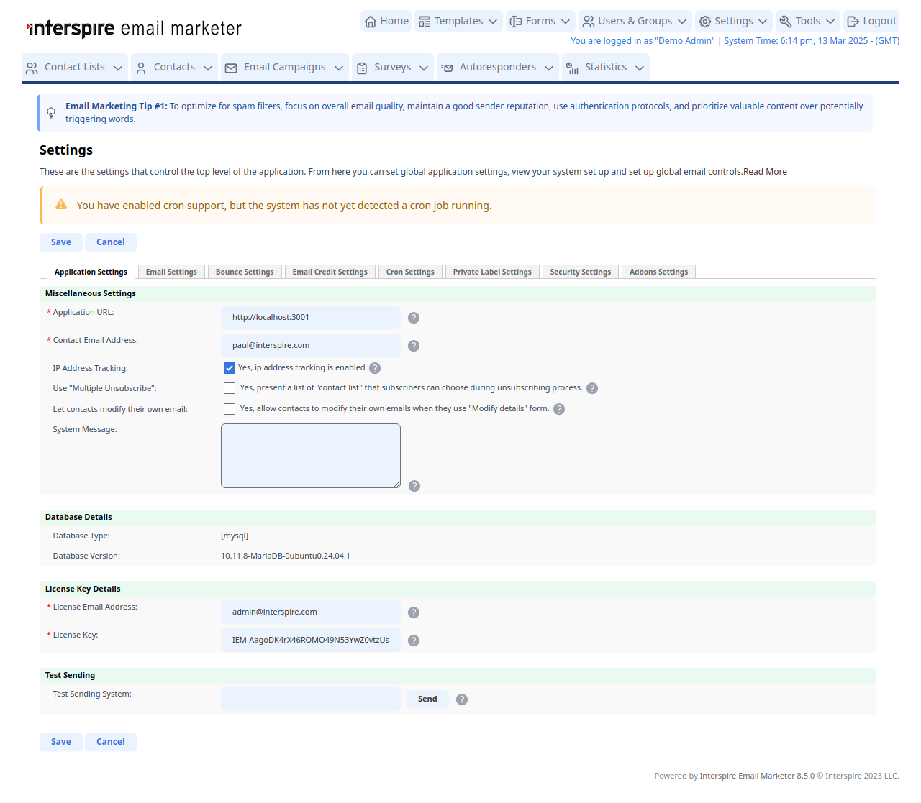Image resolution: width=921 pixels, height=803 pixels.
Task: Click help icon beside Multiple Unsubscribe option
Action: point(592,388)
